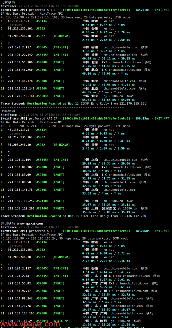Select hop IP 221.183.89.69
172x328 pixels.
click(x=19, y=175)
